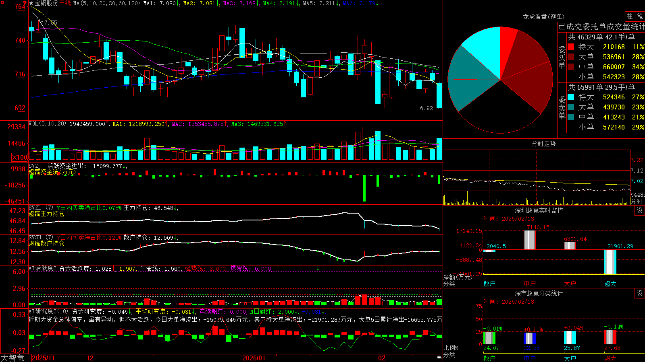Click the 分时走势 panel title
Screen dimensions: 645x362
(x=543, y=144)
